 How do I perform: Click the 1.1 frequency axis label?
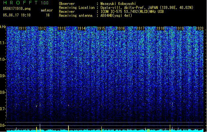click(3, 43)
